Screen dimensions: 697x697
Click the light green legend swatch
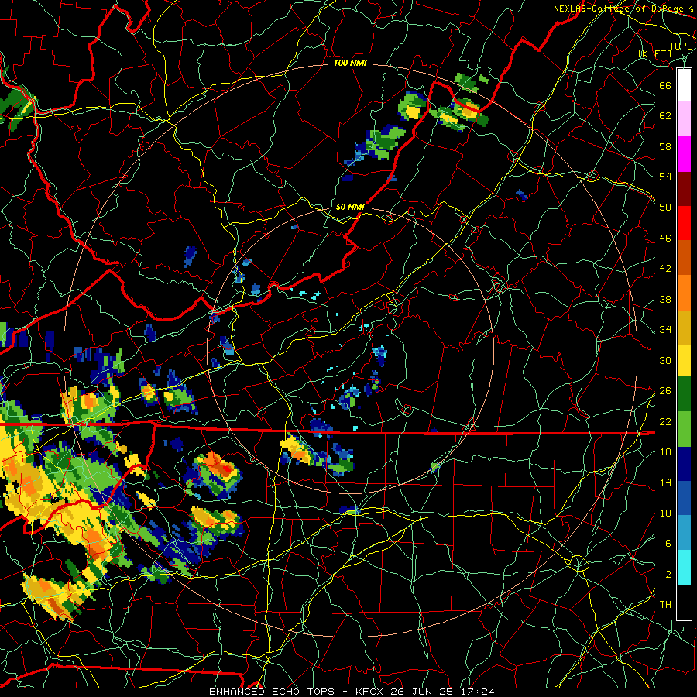point(684,429)
